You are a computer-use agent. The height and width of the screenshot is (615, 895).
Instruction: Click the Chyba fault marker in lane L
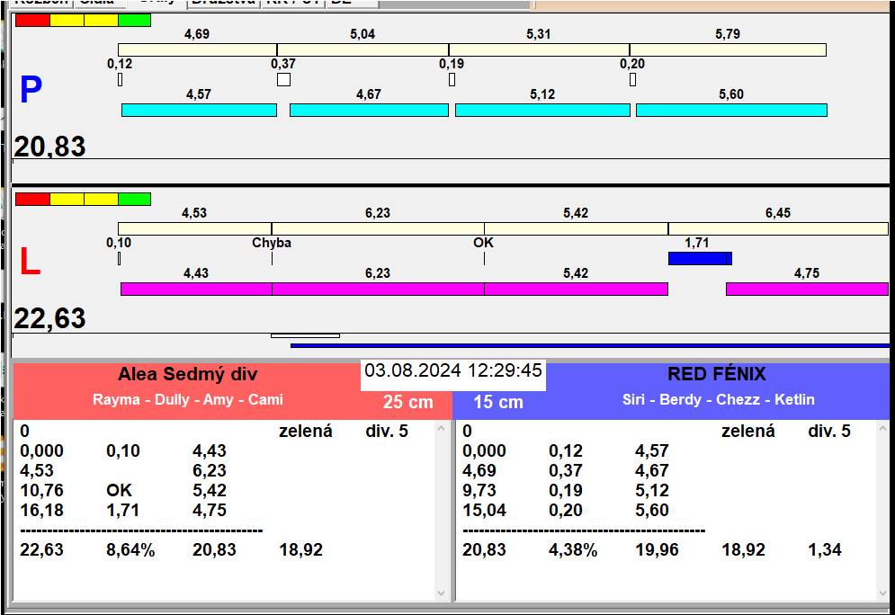pos(272,258)
